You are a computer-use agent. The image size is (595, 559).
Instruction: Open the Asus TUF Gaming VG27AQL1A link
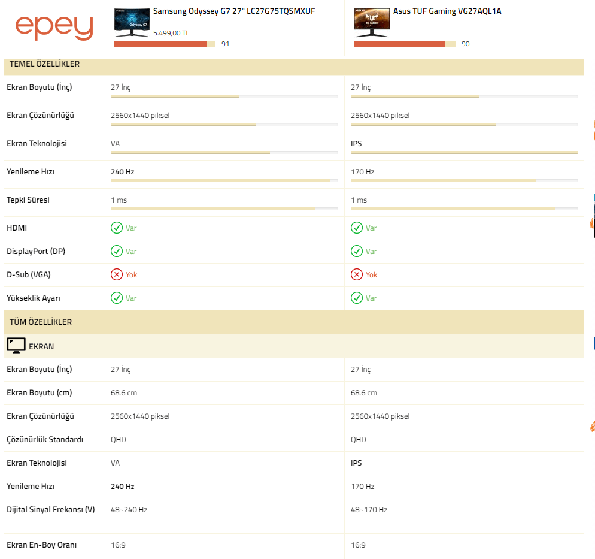(447, 11)
